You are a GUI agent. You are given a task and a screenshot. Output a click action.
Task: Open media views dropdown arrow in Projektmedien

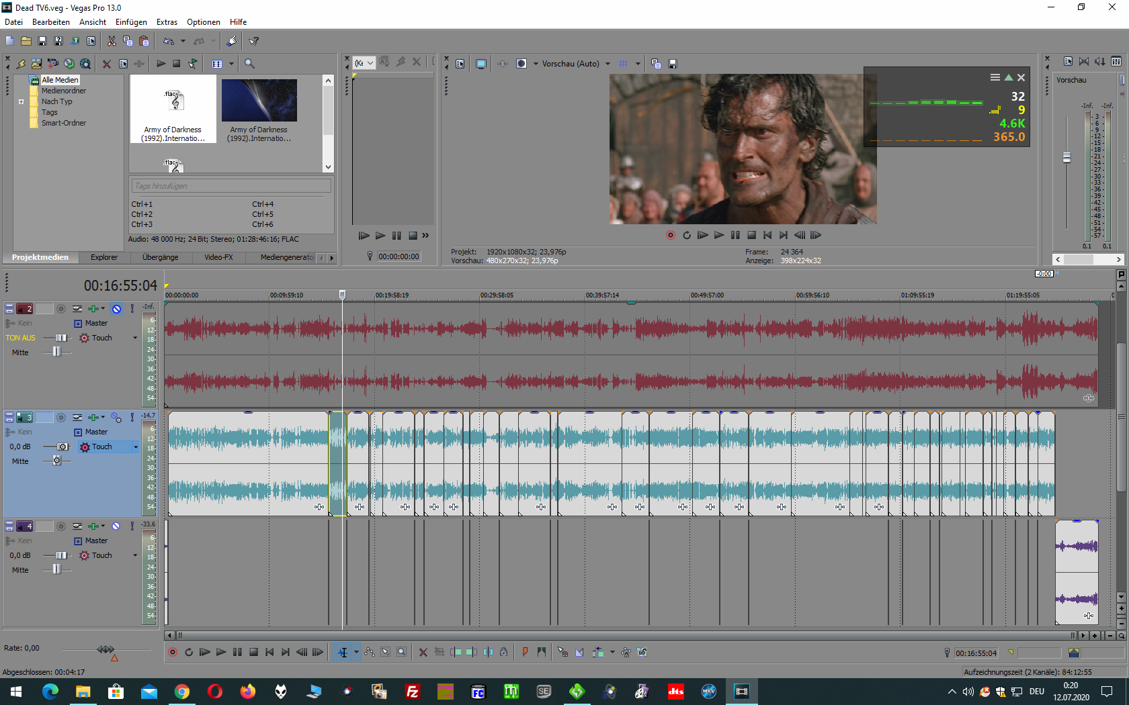pyautogui.click(x=231, y=64)
